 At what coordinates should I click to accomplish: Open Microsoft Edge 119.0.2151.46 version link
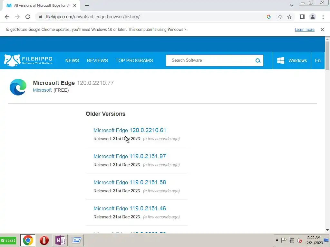(130, 208)
